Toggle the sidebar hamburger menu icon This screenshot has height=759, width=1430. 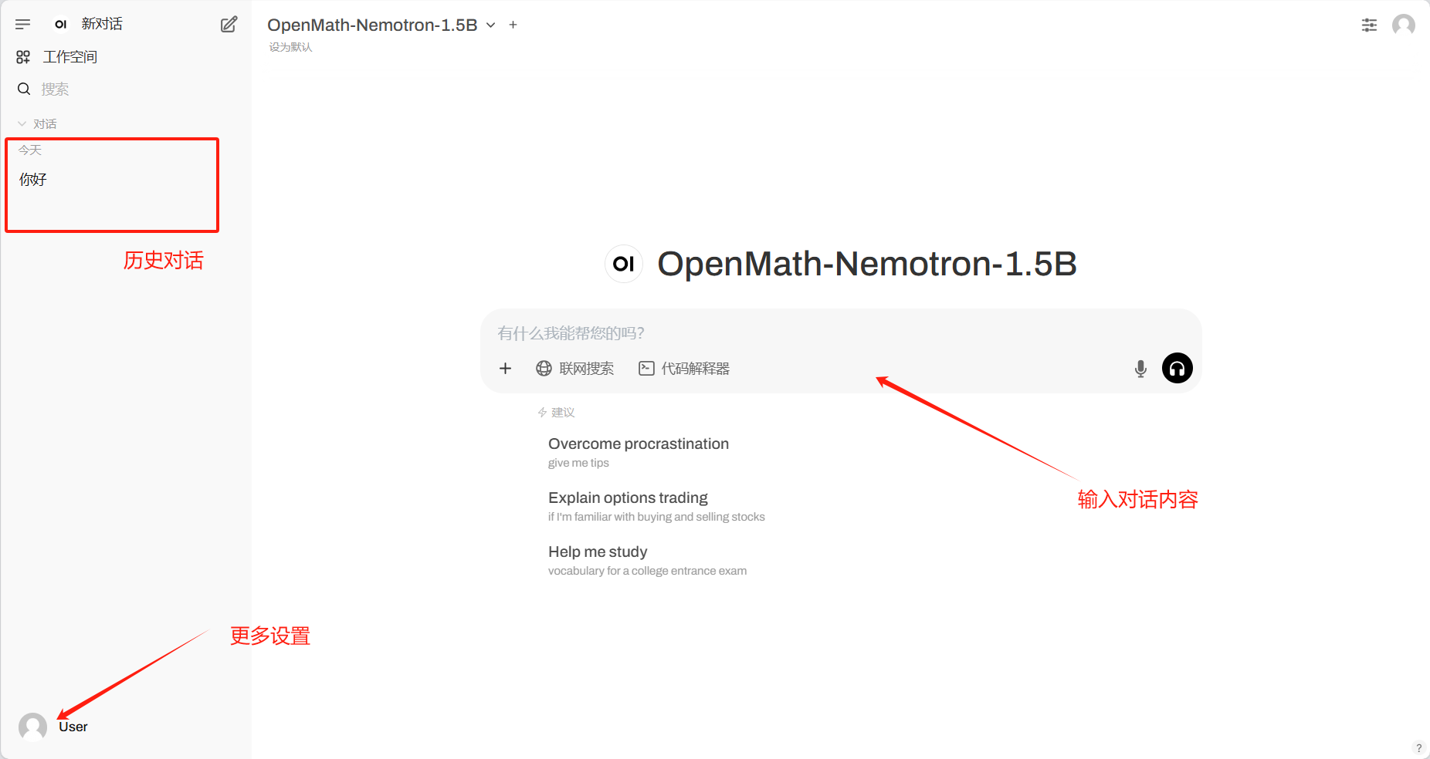23,25
